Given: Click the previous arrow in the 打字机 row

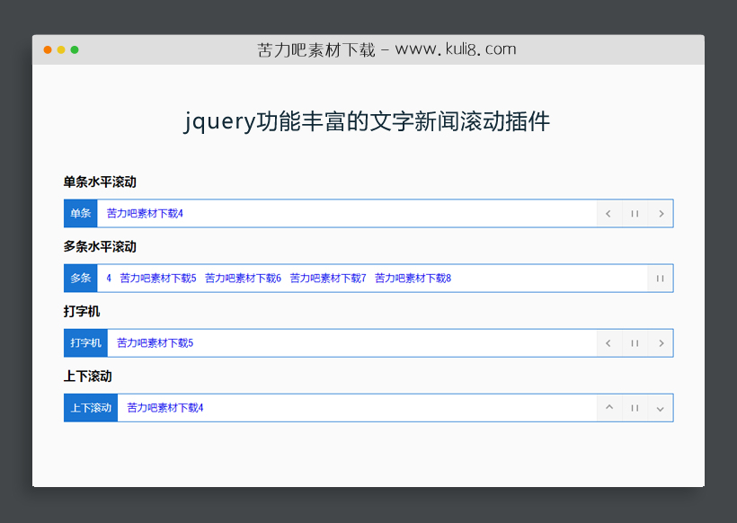Looking at the screenshot, I should [x=608, y=342].
